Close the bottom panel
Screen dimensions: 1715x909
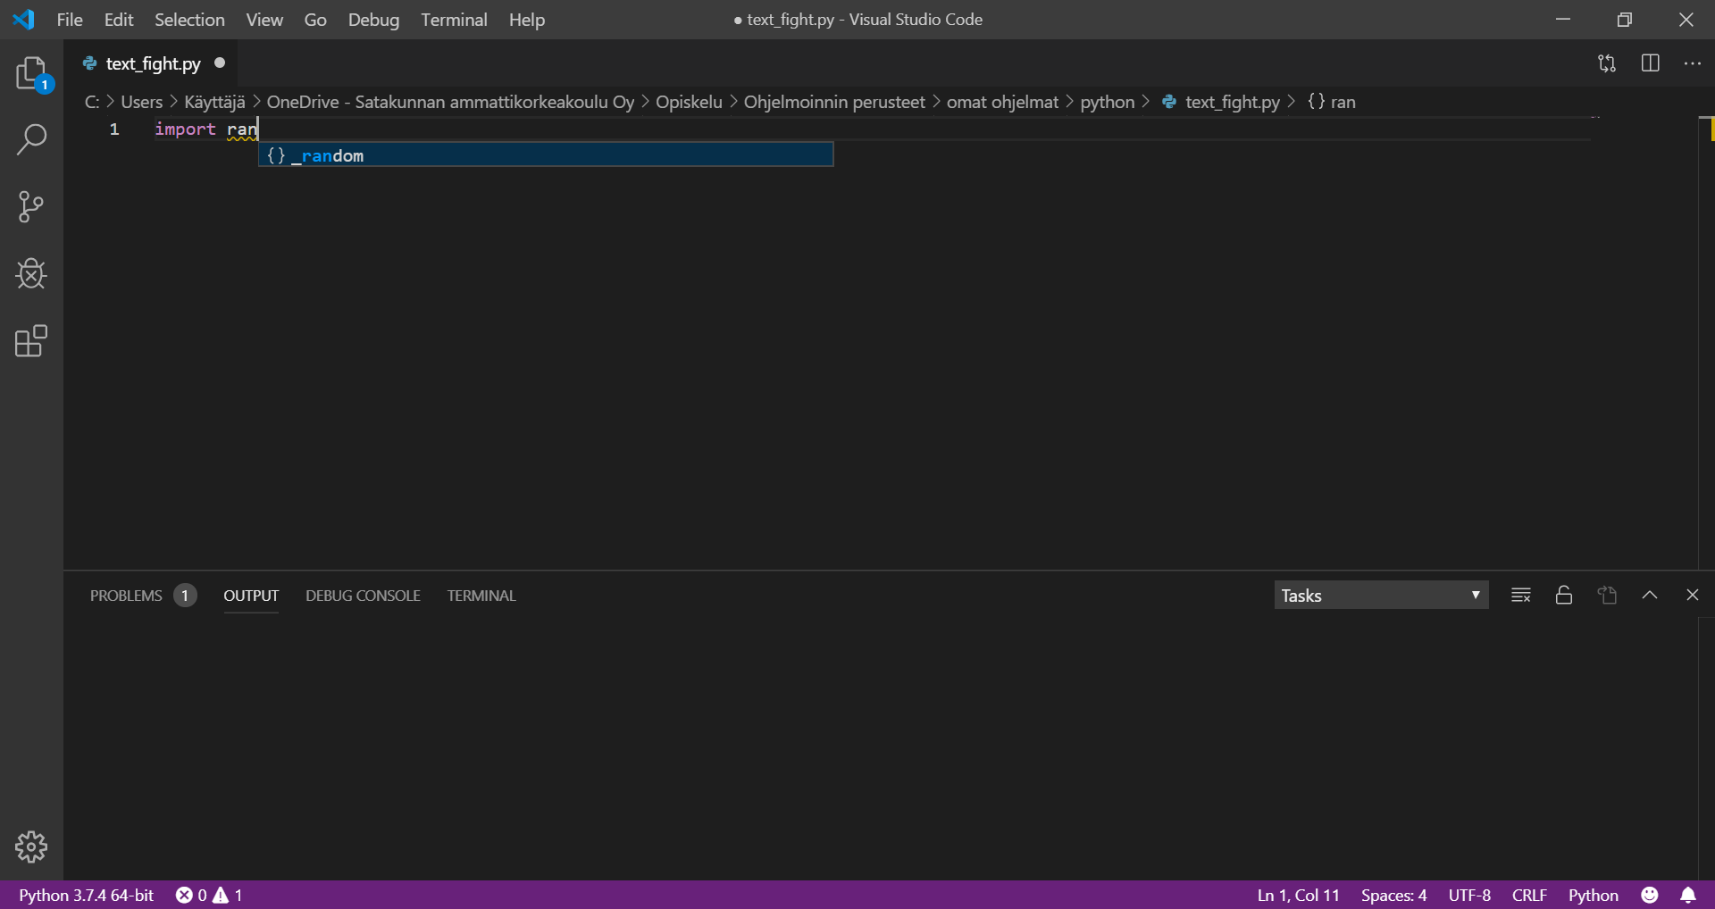[x=1693, y=595]
